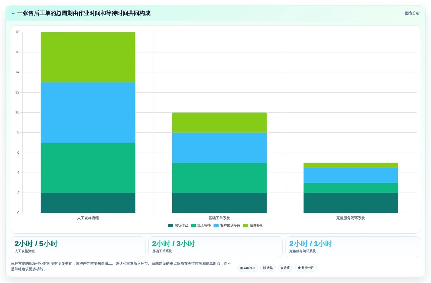
Task: Click the chart title heading text
Action: [x=84, y=13]
